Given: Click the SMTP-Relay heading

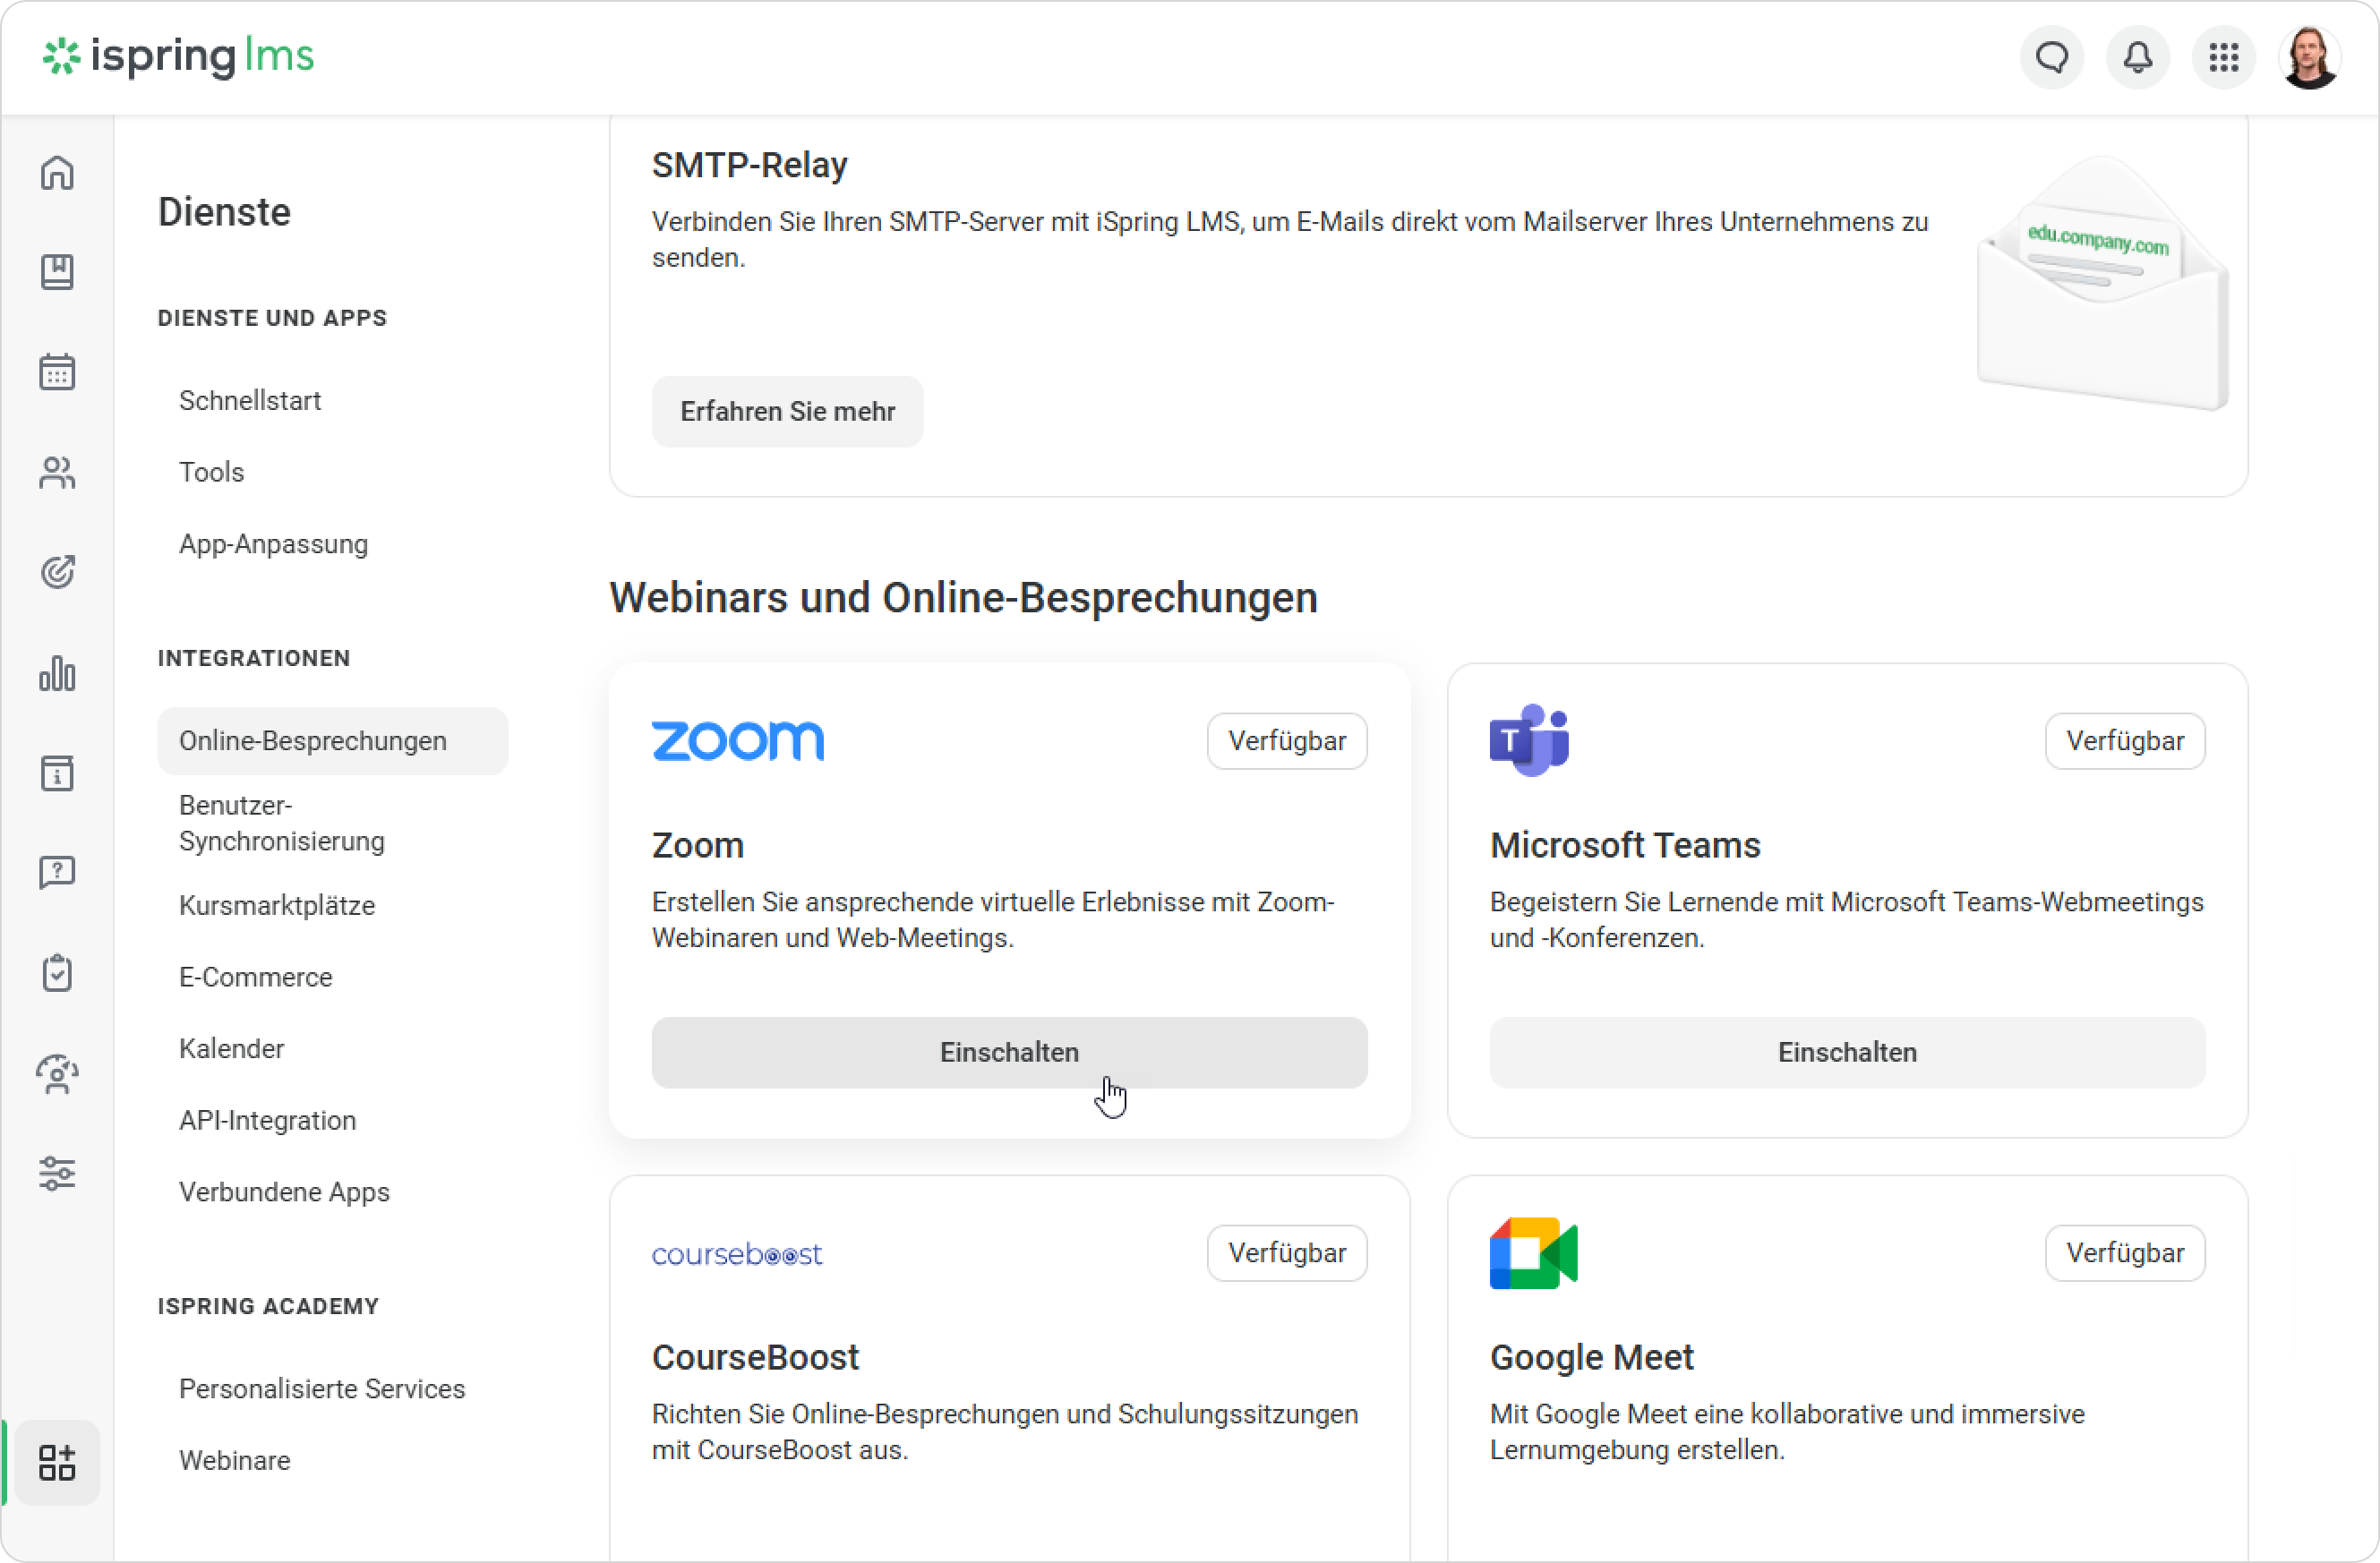Looking at the screenshot, I should [x=750, y=165].
